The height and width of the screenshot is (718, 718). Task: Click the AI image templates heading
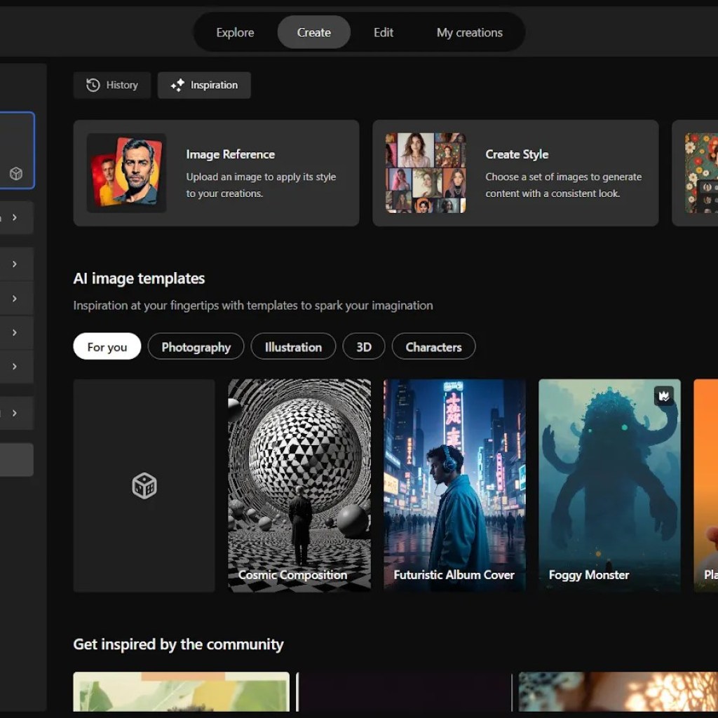pos(140,278)
